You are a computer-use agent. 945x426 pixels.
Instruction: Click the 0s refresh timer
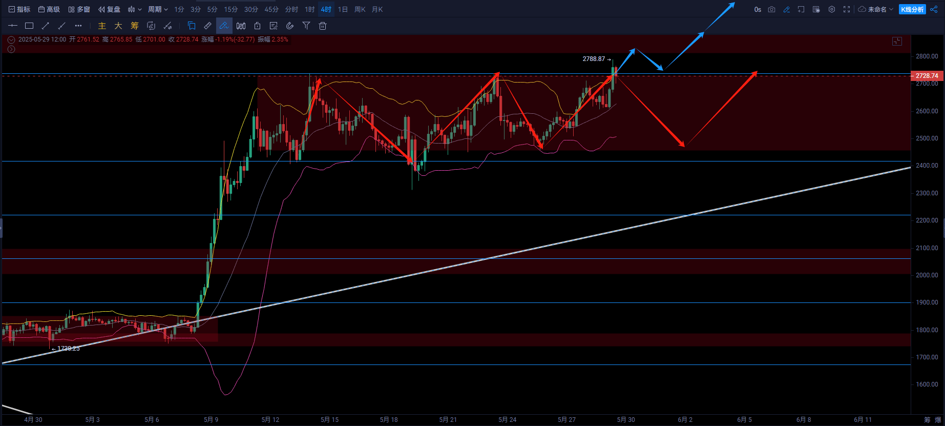tap(758, 9)
